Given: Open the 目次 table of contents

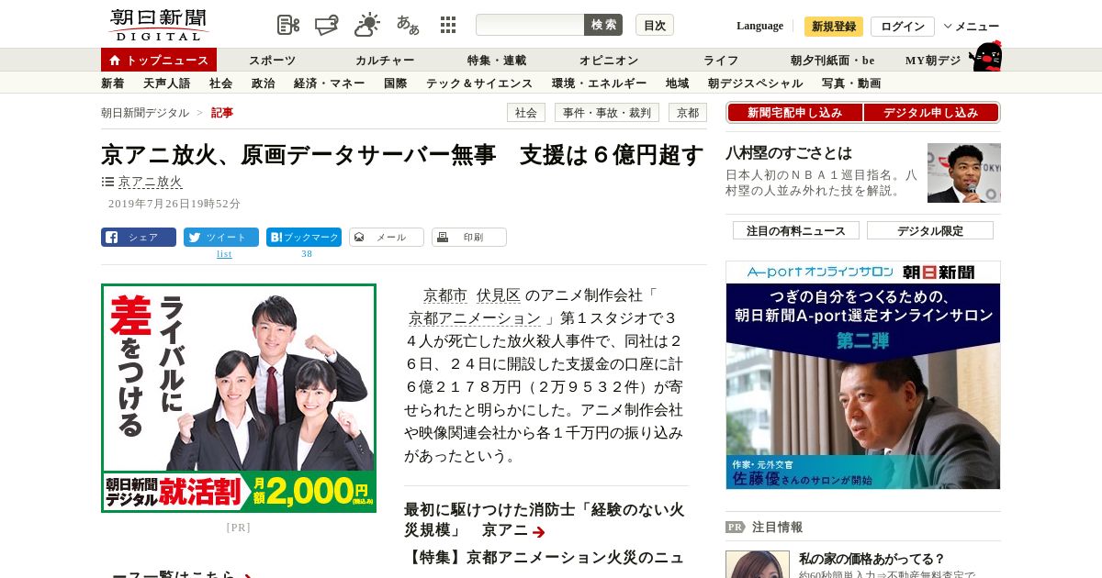Looking at the screenshot, I should point(655,26).
